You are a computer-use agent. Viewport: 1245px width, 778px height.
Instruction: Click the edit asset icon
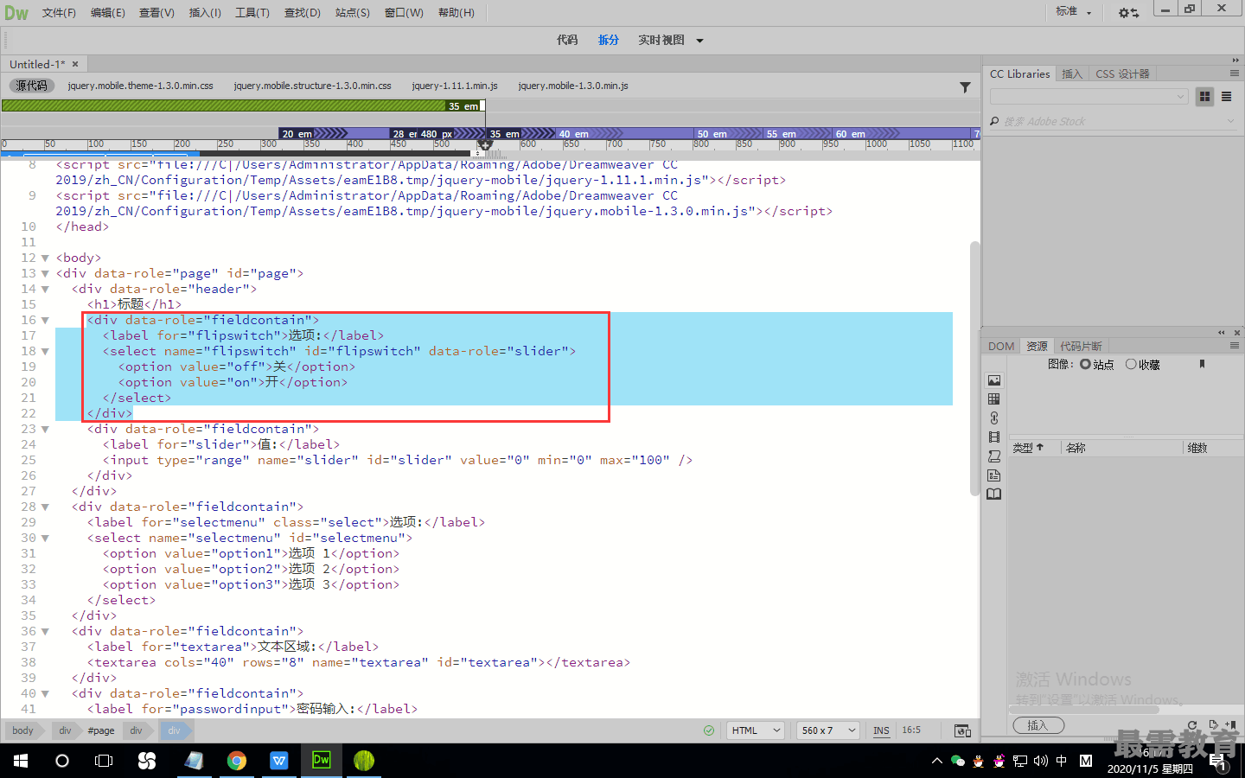coord(1213,725)
